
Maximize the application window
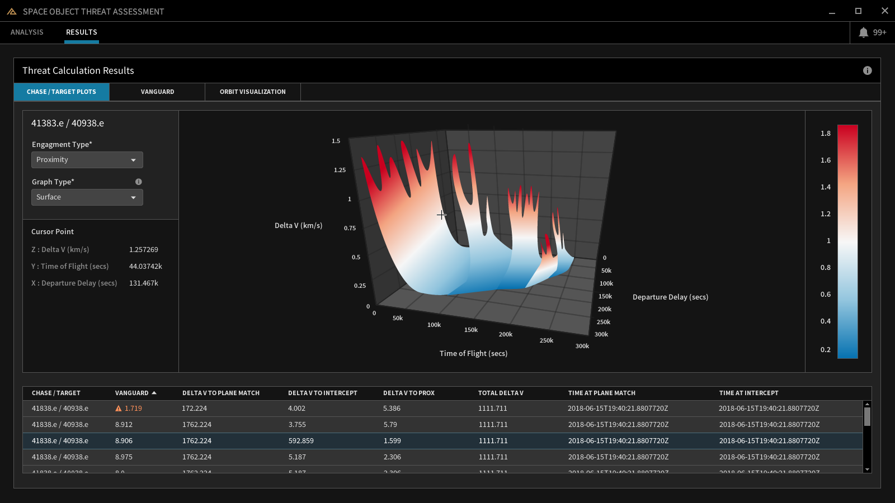[x=858, y=11]
